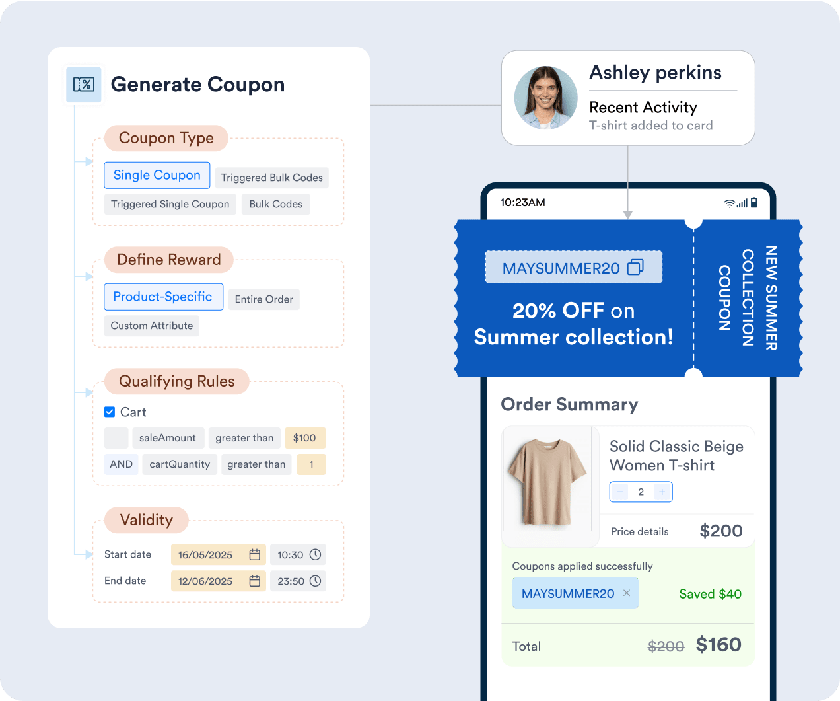Choose Bulk Codes coupon type
Image resolution: width=840 pixels, height=701 pixels.
(x=276, y=204)
